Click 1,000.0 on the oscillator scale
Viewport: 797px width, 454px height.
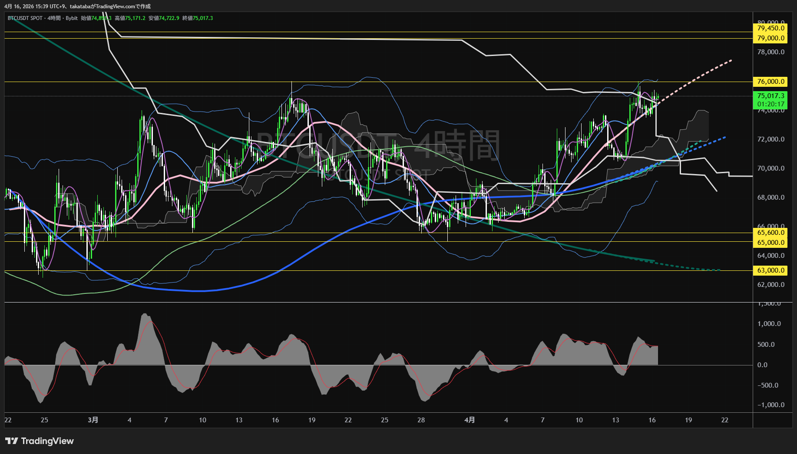[769, 324]
